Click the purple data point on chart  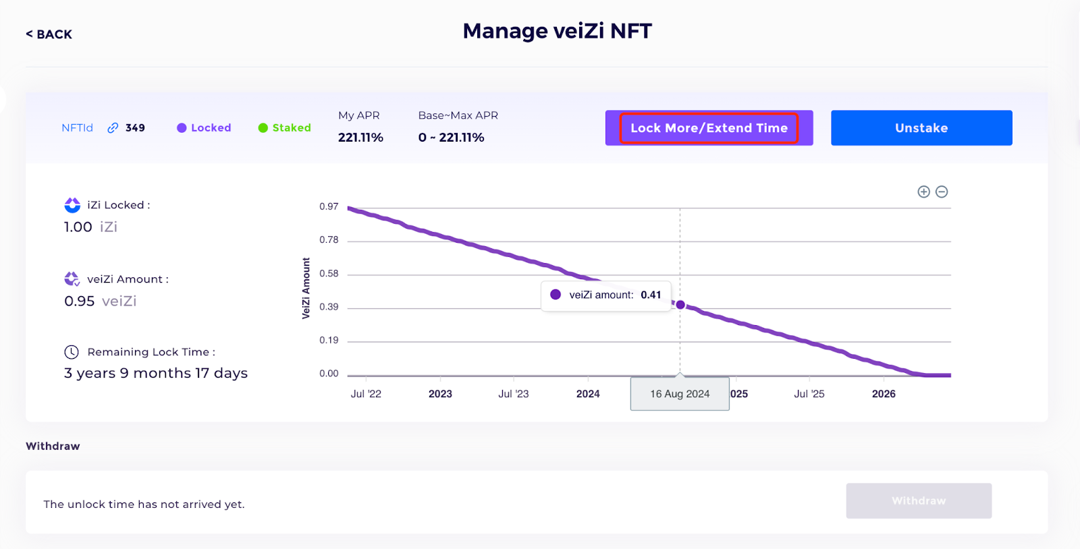tap(680, 305)
